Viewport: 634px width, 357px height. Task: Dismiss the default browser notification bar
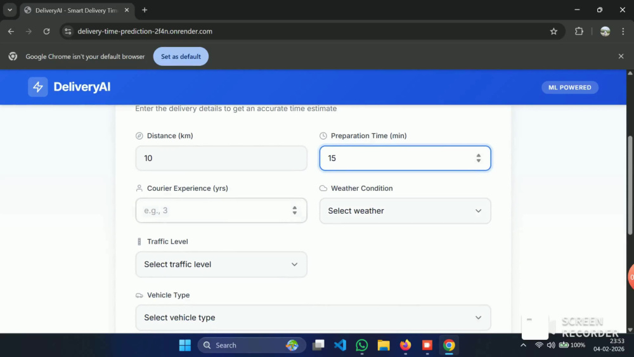621,56
